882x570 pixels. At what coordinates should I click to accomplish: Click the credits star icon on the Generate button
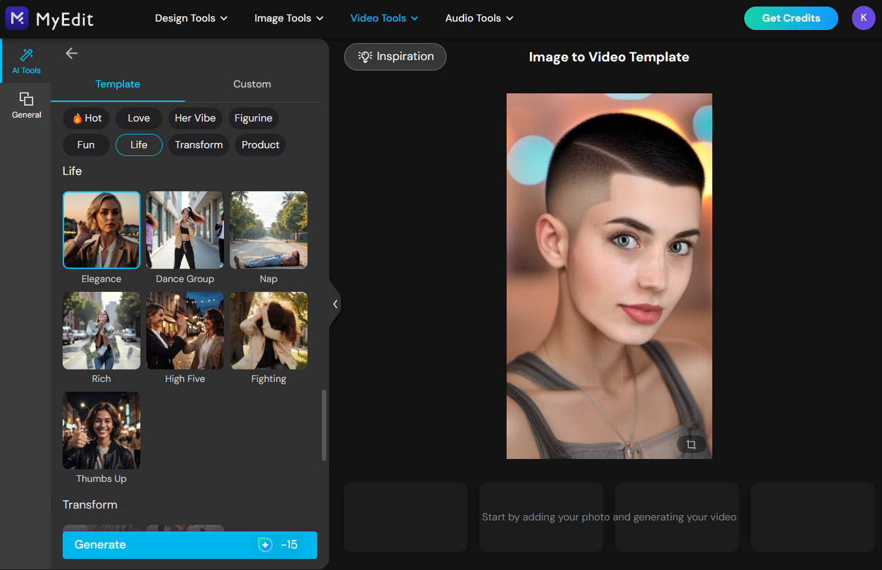tap(264, 545)
